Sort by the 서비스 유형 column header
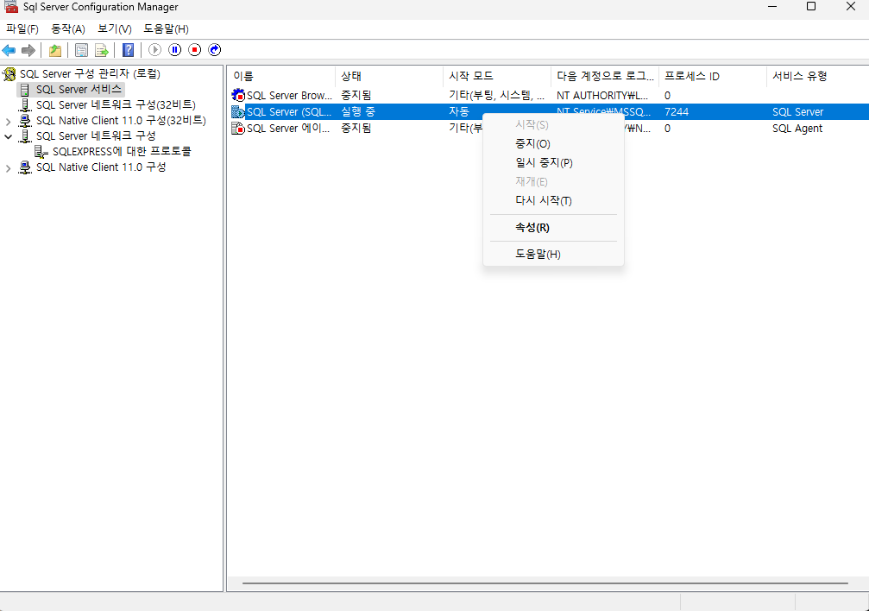869x611 pixels. tap(817, 76)
